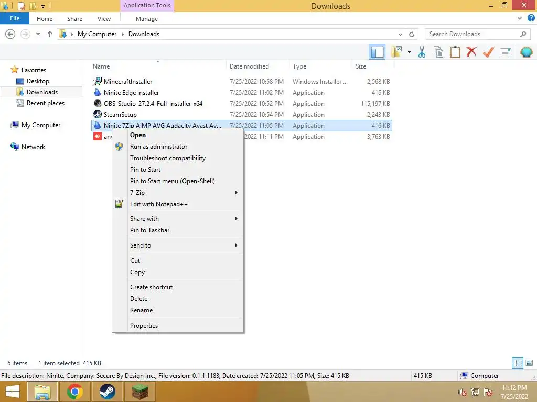Click the Copy pages toolbar icon
537x402 pixels.
[438, 52]
